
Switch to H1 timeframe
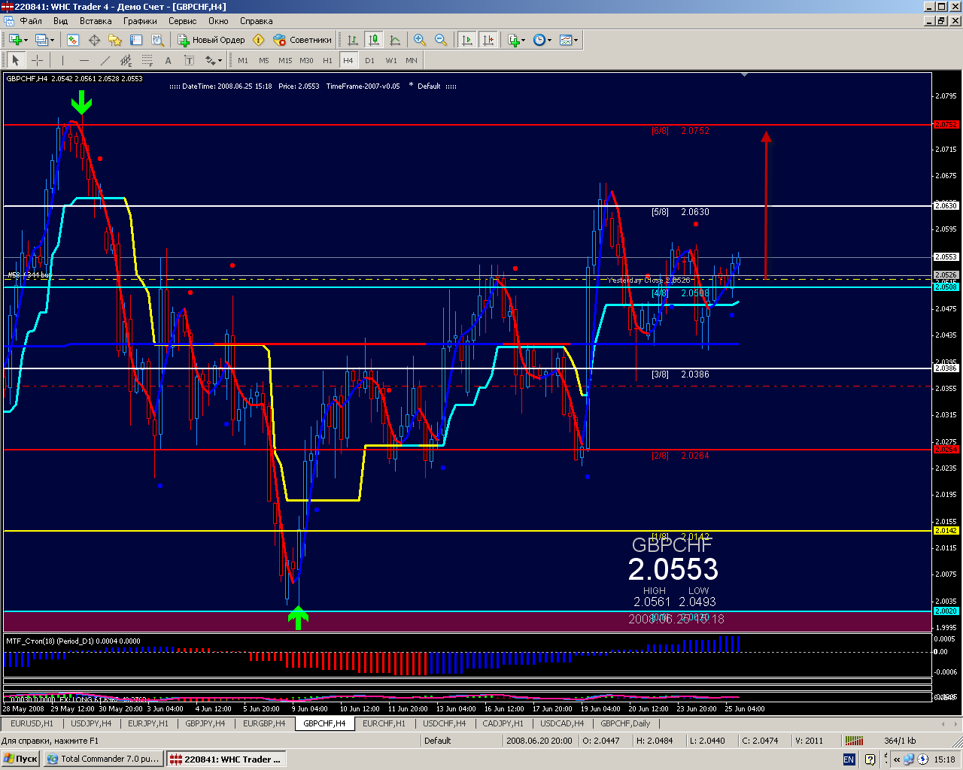(327, 60)
